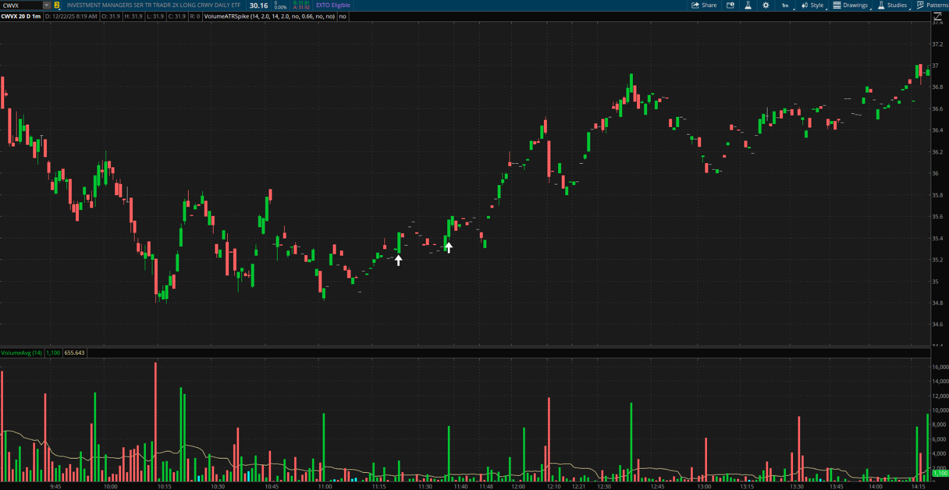Click the O: 31.9 open value
Screen dimensions: 949x490
pyautogui.click(x=111, y=17)
